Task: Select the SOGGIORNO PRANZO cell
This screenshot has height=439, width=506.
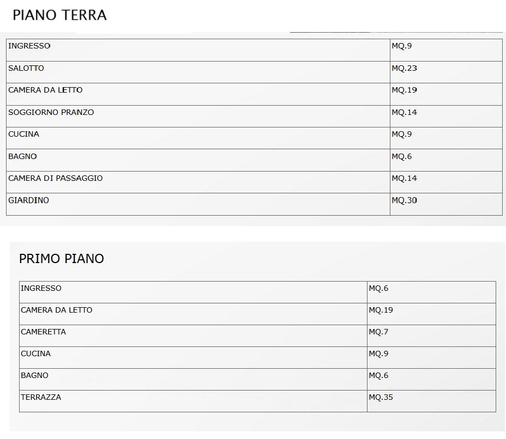Action: click(x=51, y=113)
